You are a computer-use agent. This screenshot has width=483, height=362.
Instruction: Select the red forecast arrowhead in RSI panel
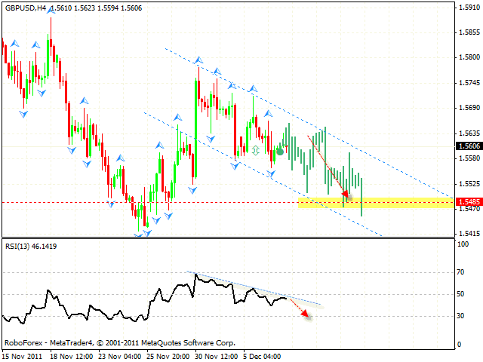305,314
